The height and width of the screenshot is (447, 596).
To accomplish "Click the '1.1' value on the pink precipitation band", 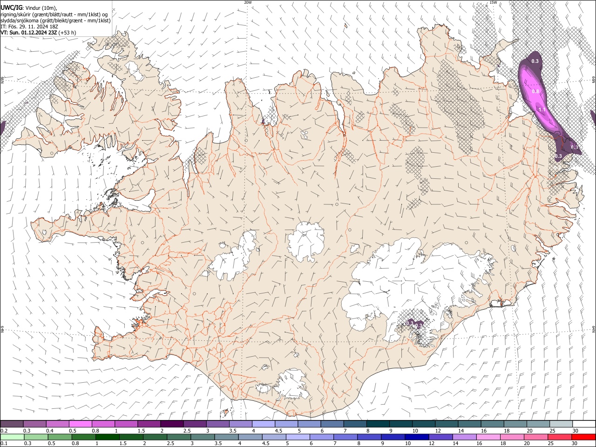I will click(542, 110).
